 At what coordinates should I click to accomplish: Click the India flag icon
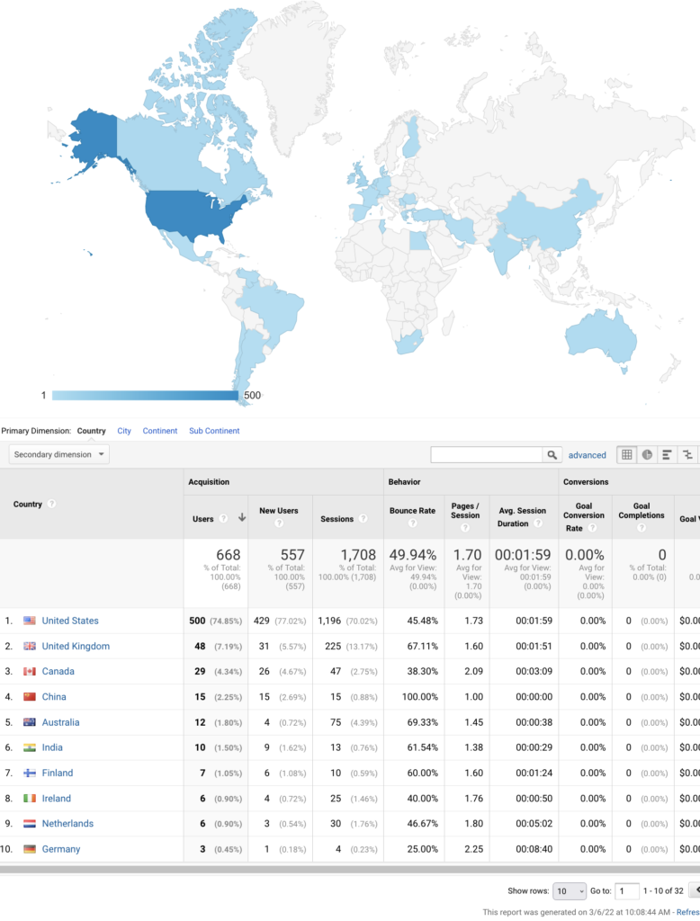coord(30,747)
